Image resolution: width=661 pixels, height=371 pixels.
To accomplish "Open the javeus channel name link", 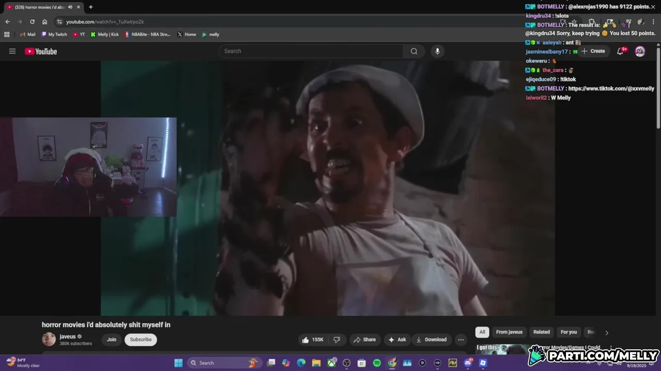I will (68, 336).
